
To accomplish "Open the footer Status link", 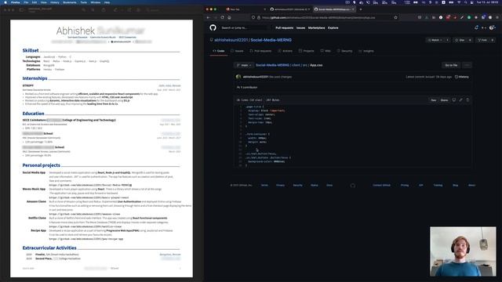I will coord(315,185).
